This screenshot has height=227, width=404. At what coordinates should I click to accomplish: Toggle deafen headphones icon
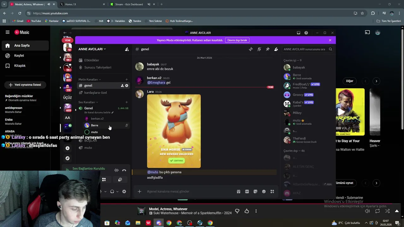click(x=112, y=191)
